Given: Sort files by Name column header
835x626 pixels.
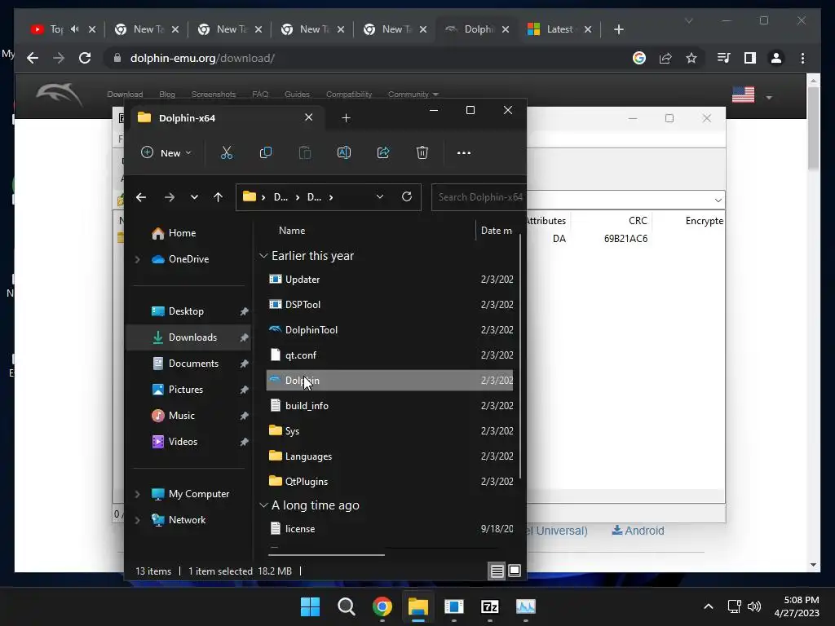Looking at the screenshot, I should (x=292, y=231).
